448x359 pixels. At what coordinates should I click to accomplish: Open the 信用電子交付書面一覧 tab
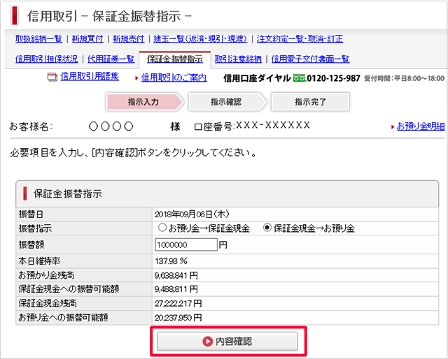310,59
